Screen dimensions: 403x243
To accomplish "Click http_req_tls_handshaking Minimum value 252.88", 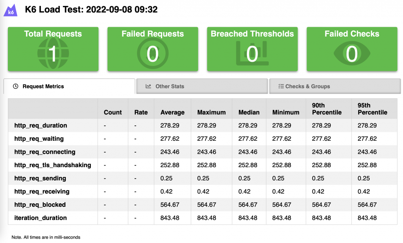I will (282, 165).
